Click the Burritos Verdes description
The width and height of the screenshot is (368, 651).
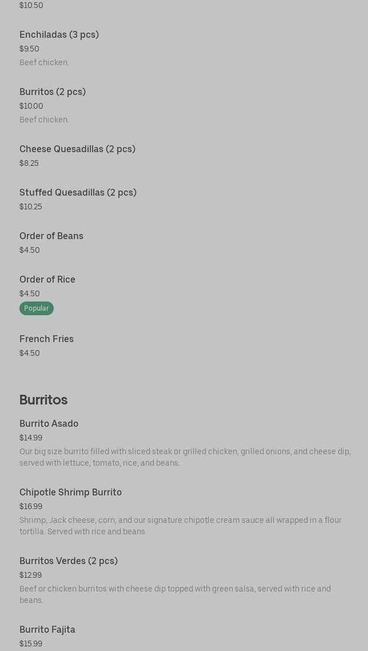175,594
